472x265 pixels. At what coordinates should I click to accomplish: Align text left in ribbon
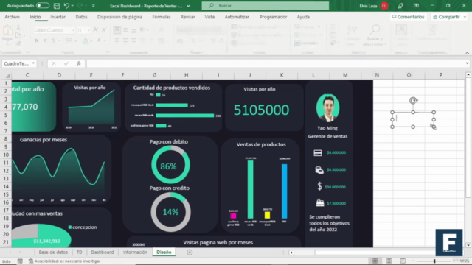click(x=117, y=40)
